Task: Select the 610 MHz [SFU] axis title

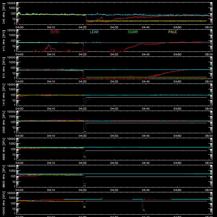Action: [4, 68]
